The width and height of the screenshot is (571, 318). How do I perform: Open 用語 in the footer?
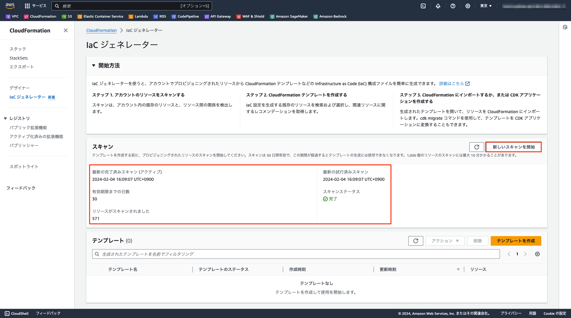pyautogui.click(x=532, y=314)
